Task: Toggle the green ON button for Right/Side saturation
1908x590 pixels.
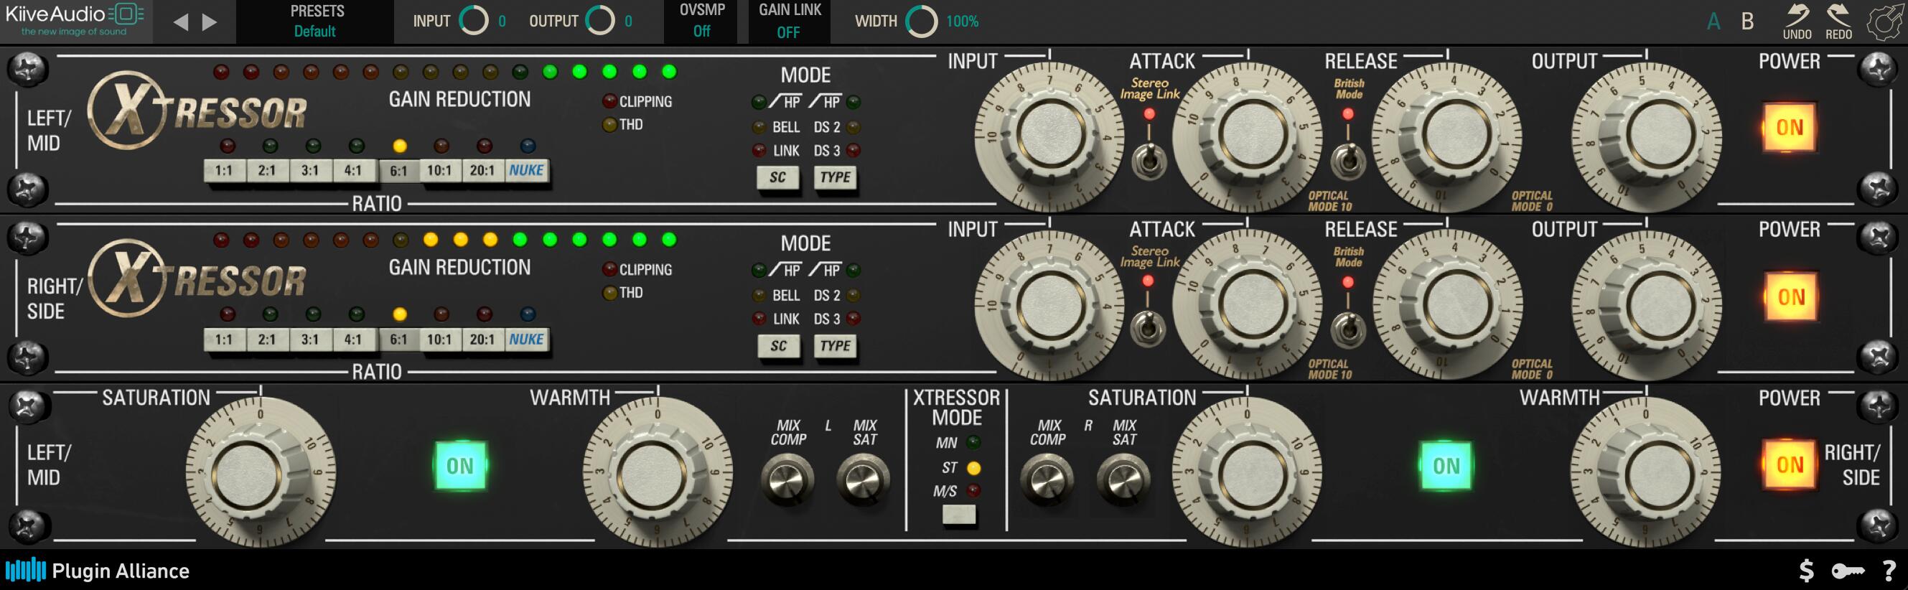Action: point(1446,466)
